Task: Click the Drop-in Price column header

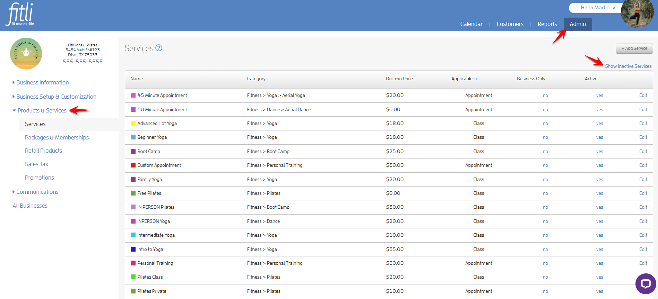Action: [x=399, y=79]
